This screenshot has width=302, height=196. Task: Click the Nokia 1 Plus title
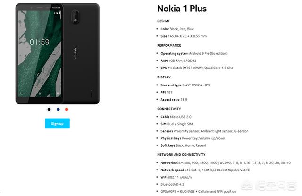point(182,9)
